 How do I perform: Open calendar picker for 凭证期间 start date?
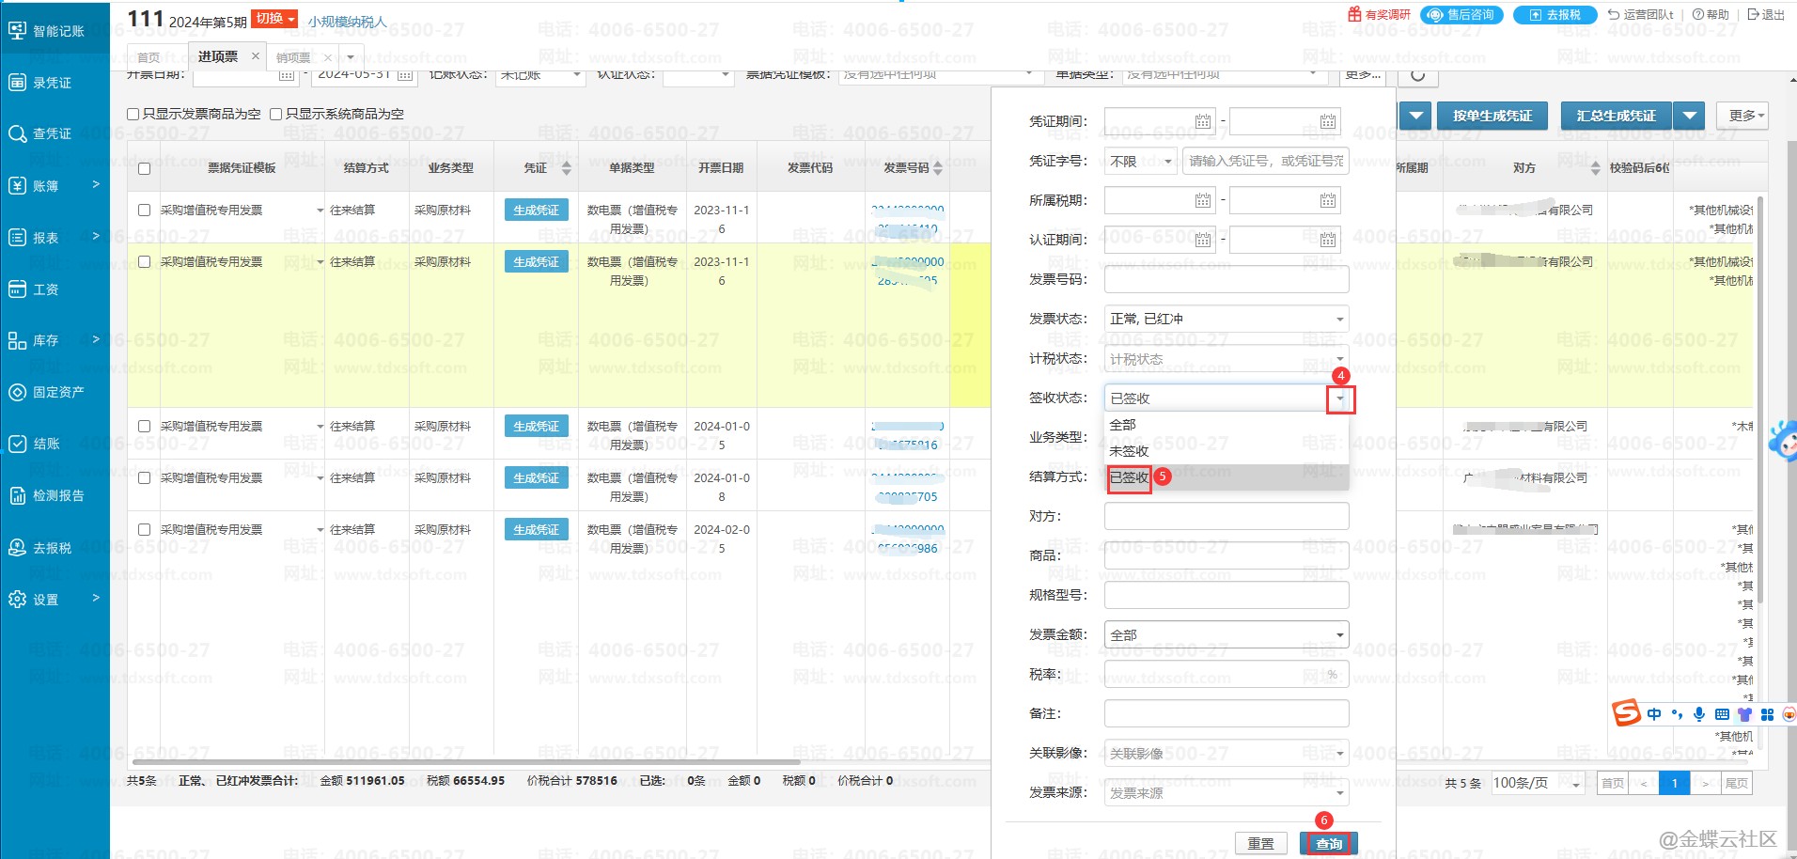click(1202, 121)
